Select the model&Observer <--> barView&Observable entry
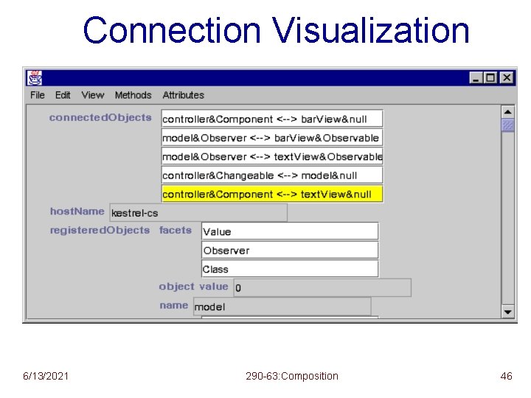 click(272, 137)
